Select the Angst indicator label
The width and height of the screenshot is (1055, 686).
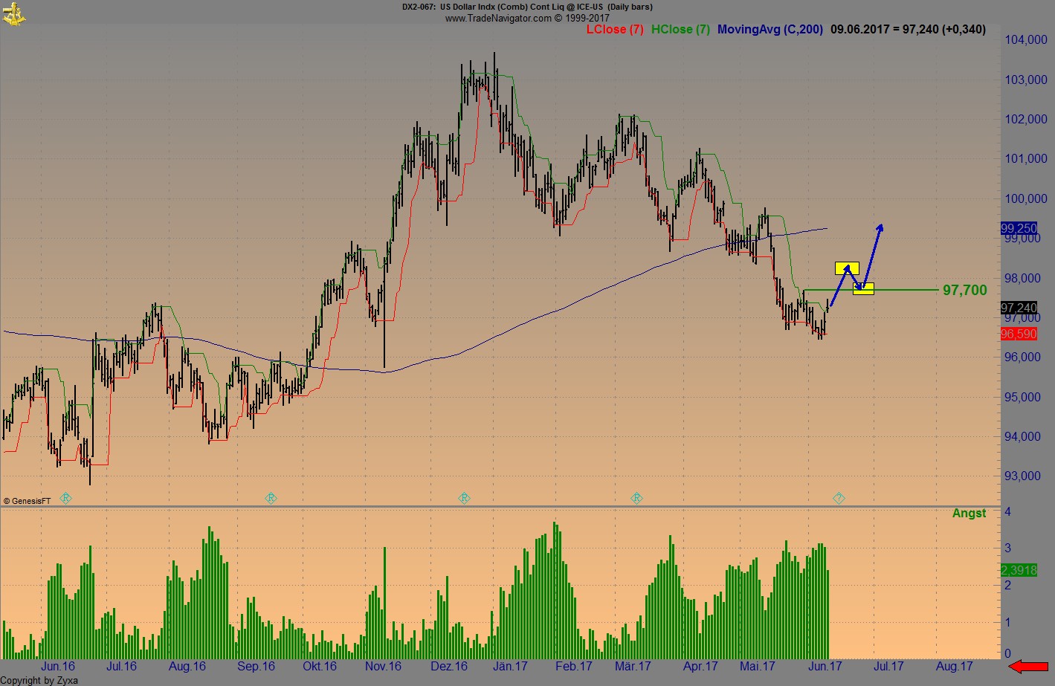tap(969, 513)
